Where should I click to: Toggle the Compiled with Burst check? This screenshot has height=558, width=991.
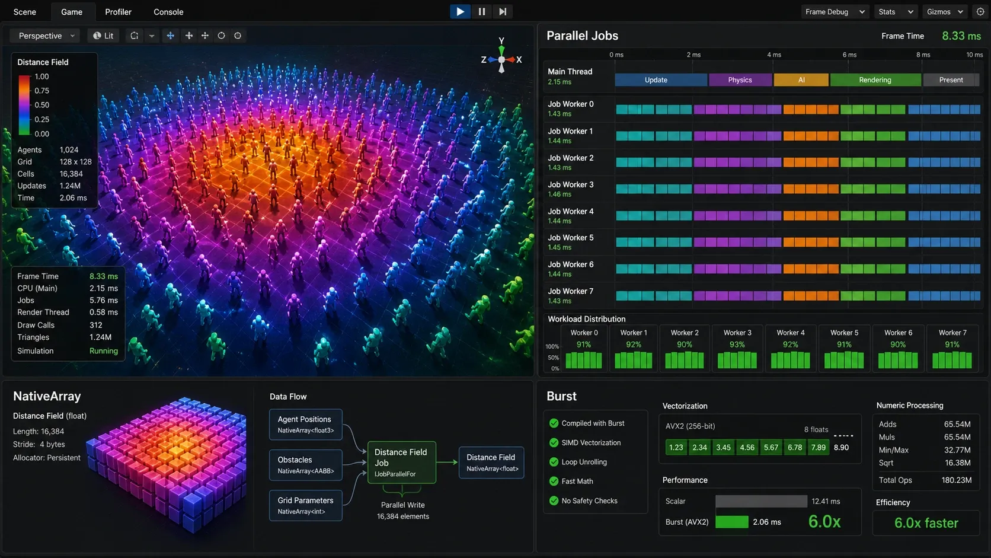point(554,423)
